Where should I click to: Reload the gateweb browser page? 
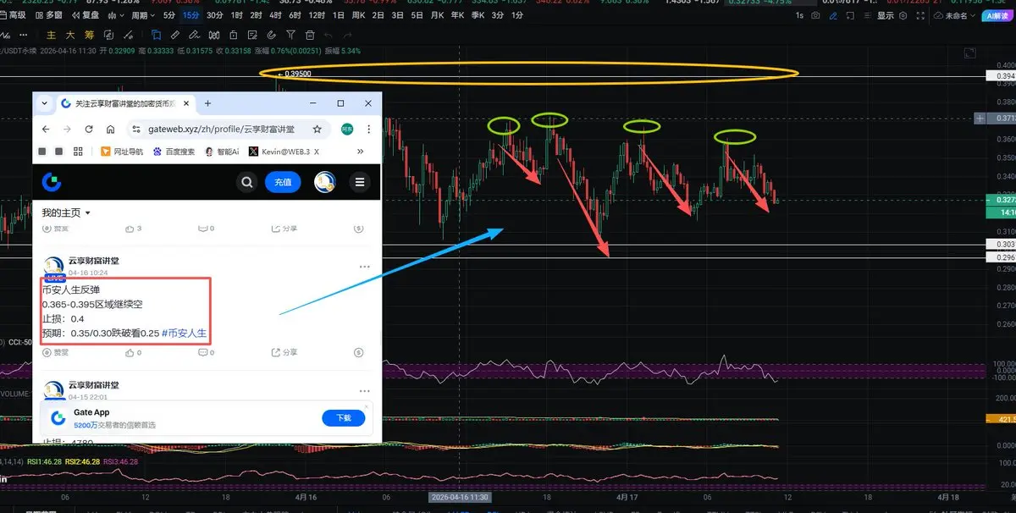coord(89,130)
